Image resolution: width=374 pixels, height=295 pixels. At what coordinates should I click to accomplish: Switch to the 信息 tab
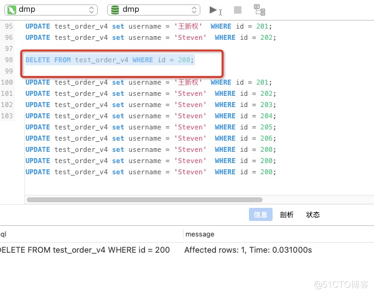click(x=261, y=214)
